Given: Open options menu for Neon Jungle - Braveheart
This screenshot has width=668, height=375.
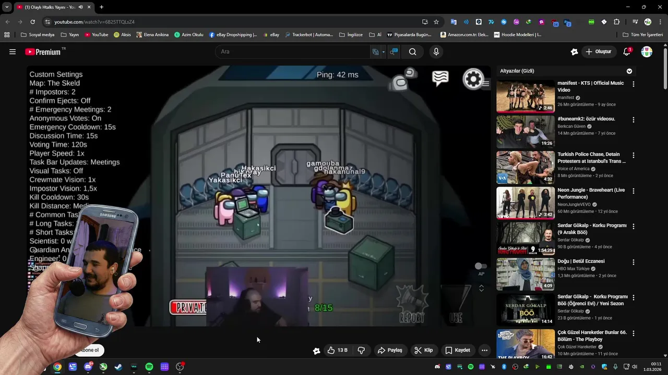Looking at the screenshot, I should pyautogui.click(x=634, y=191).
